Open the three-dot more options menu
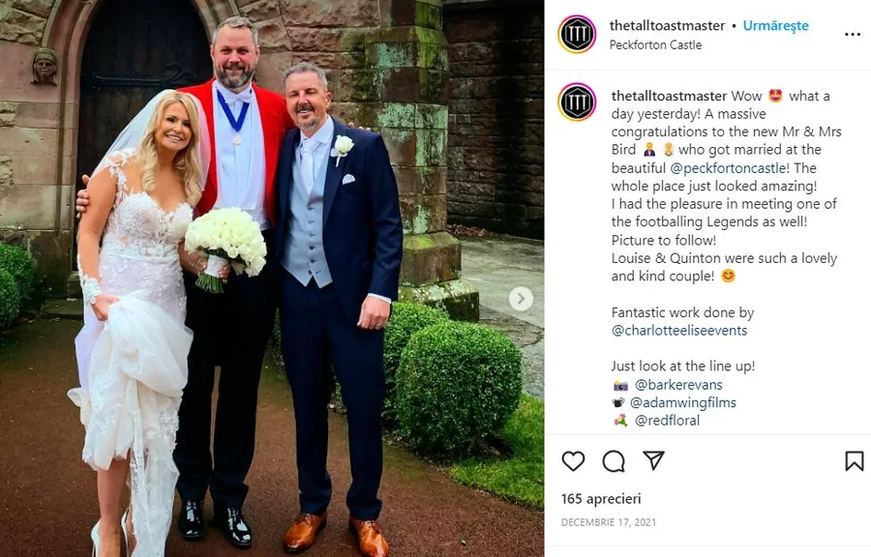 tap(852, 35)
